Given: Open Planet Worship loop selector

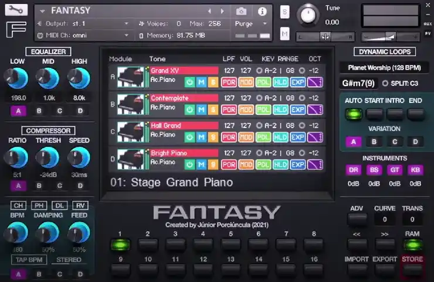Looking at the screenshot, I should pyautogui.click(x=384, y=68).
